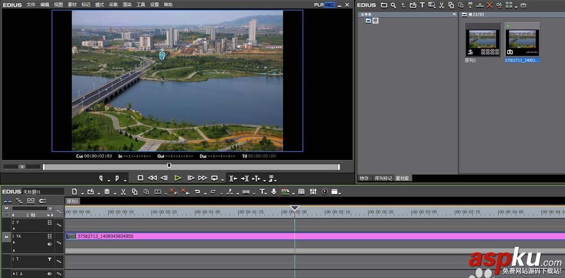Mute audio on the 1 VA track
The height and width of the screenshot is (278, 565).
(x=50, y=244)
